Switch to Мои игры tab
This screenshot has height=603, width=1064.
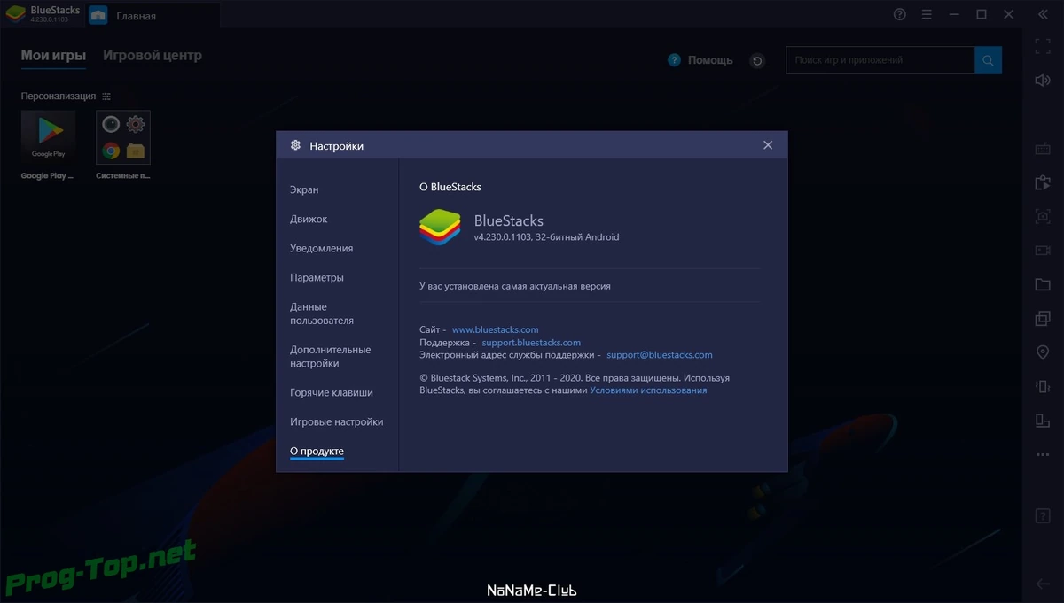click(53, 55)
